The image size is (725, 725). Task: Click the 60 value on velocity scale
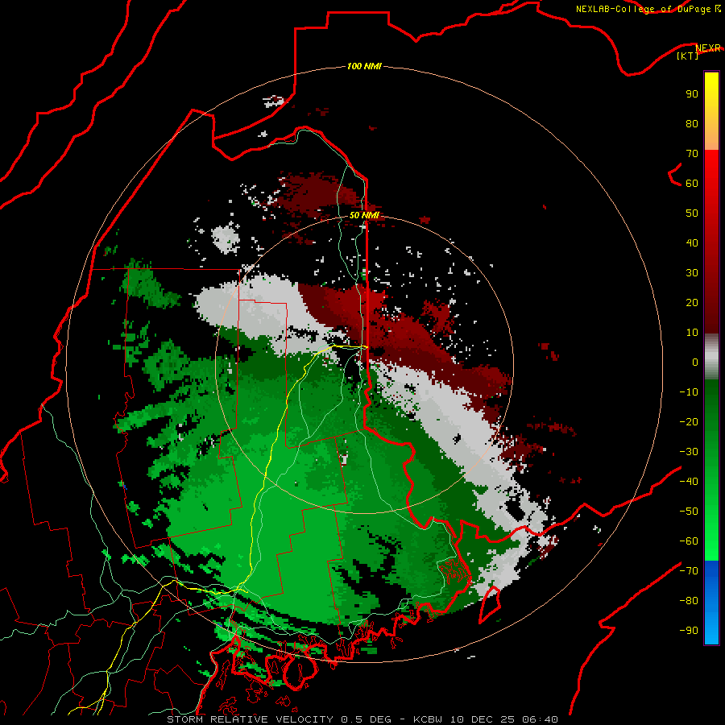point(692,183)
